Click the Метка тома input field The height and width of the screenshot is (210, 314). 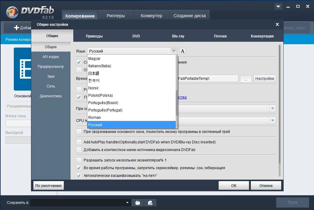[x=18, y=123]
